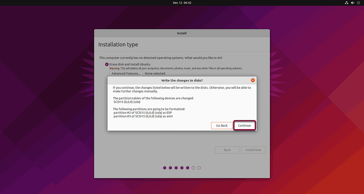Open Advanced features options

[x=126, y=73]
